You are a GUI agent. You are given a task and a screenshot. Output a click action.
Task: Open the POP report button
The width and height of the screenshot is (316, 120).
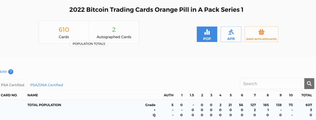click(207, 34)
